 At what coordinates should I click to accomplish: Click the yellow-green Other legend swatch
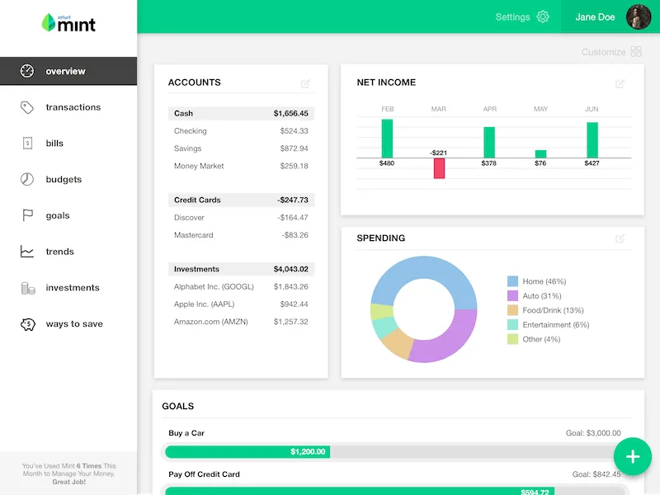[512, 339]
